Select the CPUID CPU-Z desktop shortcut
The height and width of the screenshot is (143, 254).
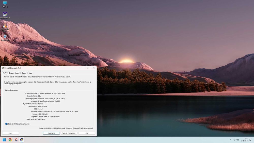(x=5, y=15)
